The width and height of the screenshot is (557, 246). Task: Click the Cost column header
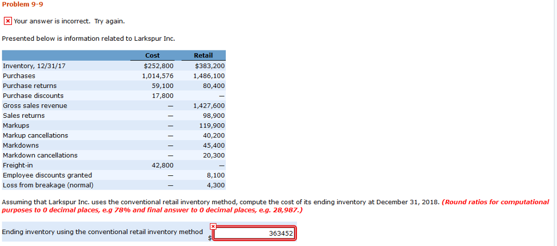click(x=152, y=55)
